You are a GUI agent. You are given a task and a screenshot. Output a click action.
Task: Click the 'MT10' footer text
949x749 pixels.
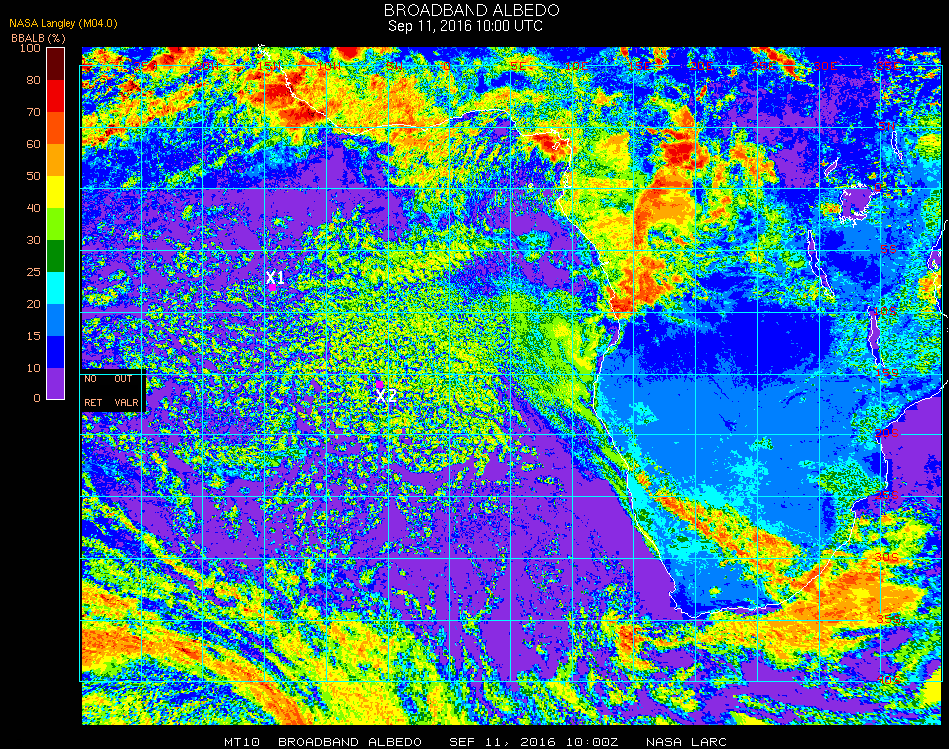point(242,742)
